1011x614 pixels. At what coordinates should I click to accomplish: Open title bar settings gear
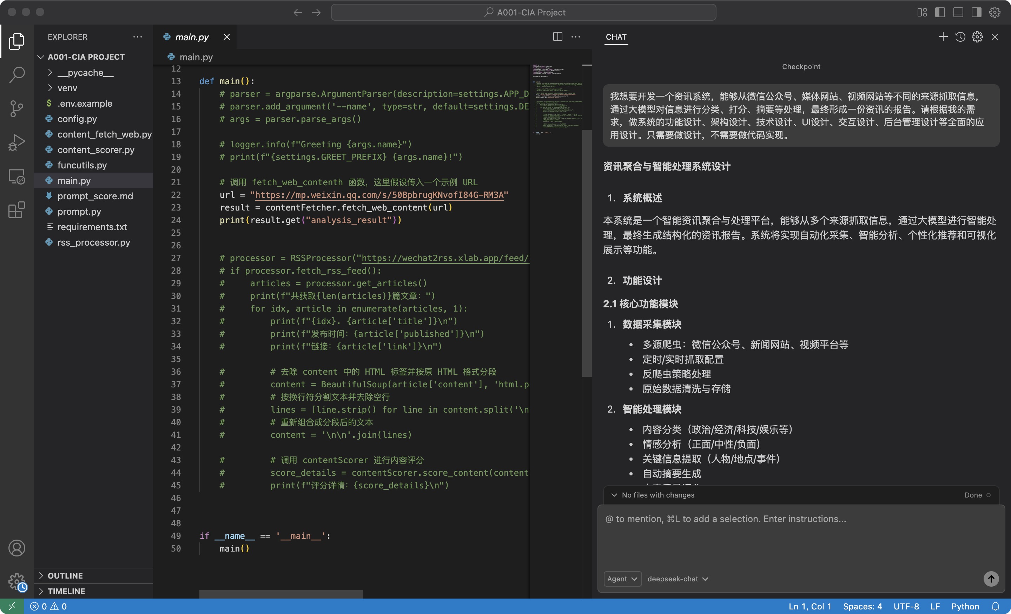click(995, 13)
